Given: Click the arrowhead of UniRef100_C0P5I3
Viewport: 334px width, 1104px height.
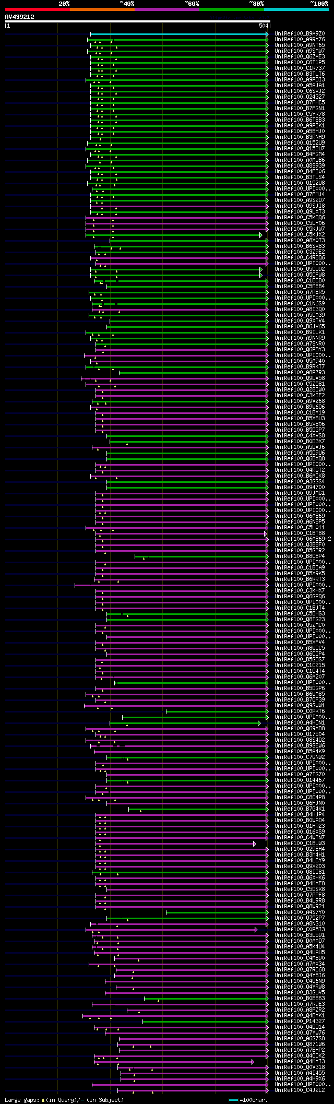Looking at the screenshot, I should (x=256, y=930).
